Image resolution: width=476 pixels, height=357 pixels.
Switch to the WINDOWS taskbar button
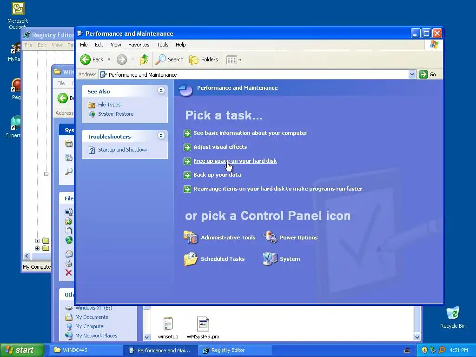(86, 350)
